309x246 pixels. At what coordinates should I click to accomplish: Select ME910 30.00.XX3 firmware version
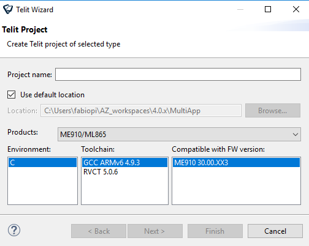tap(236, 163)
